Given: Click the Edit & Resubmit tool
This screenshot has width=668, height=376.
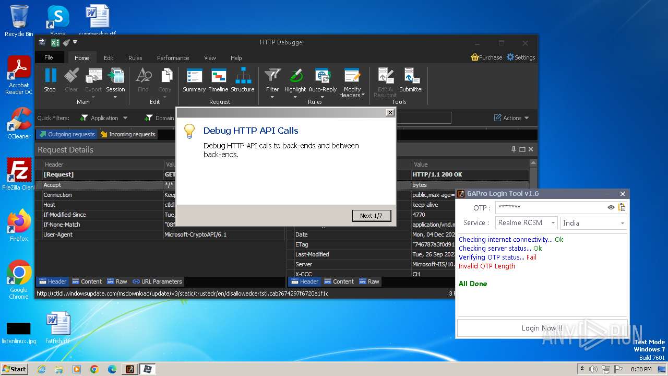Looking at the screenshot, I should click(385, 83).
